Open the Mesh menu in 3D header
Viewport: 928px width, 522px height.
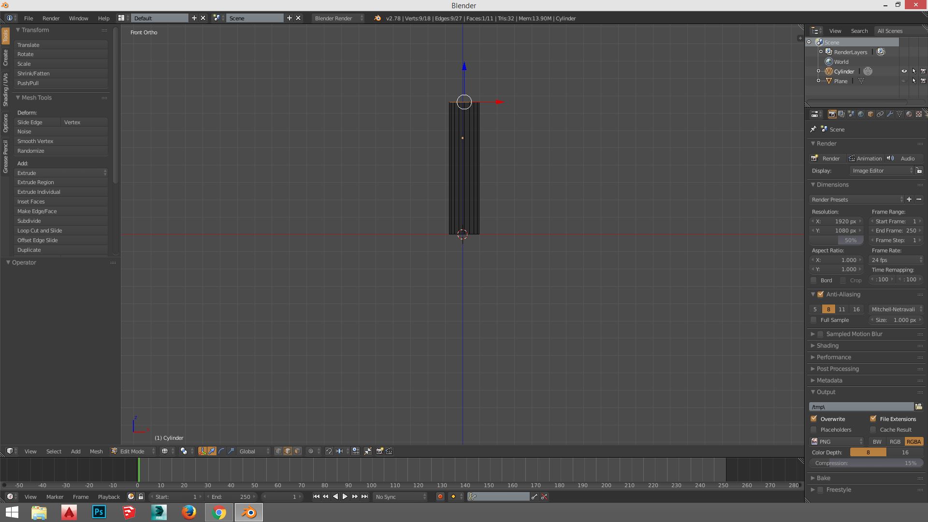click(96, 451)
